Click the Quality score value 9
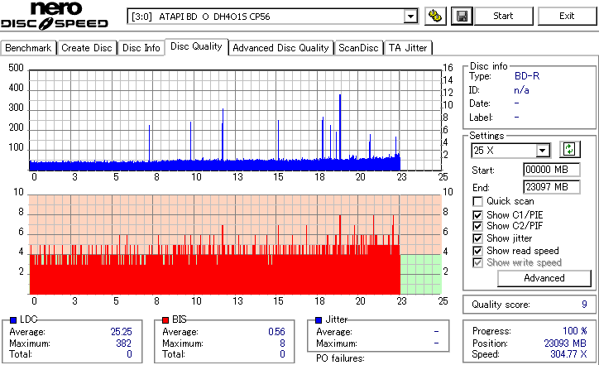Viewport: 599px width, 365px height. coord(584,305)
